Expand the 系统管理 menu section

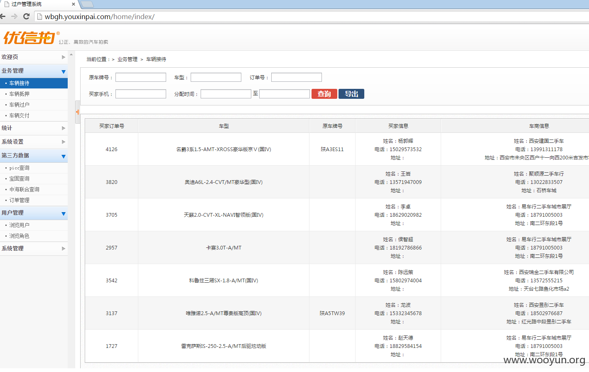34,248
